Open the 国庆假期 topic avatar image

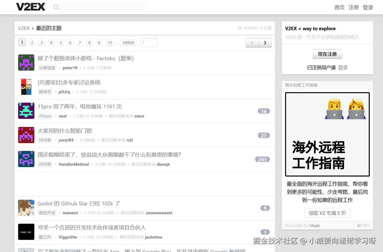coord(26,159)
